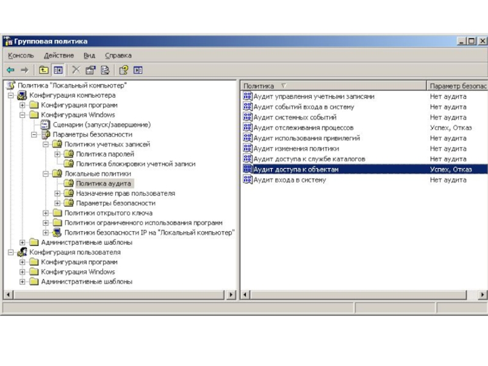Open Properties via the toolbar icon
The image size is (488, 366).
90,70
